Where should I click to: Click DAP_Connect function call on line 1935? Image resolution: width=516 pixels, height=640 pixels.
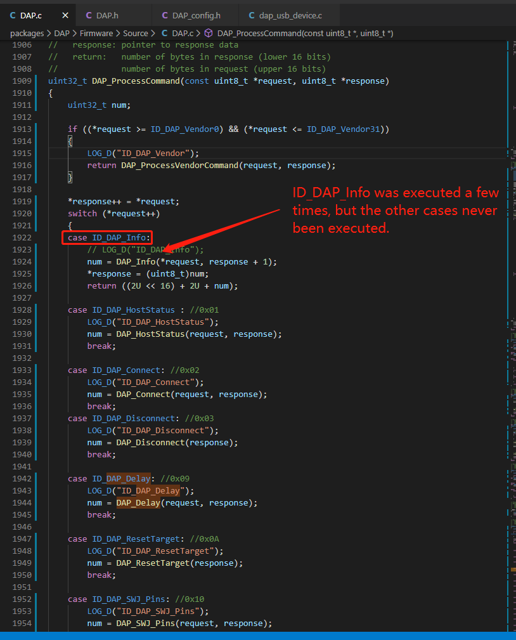(x=143, y=395)
